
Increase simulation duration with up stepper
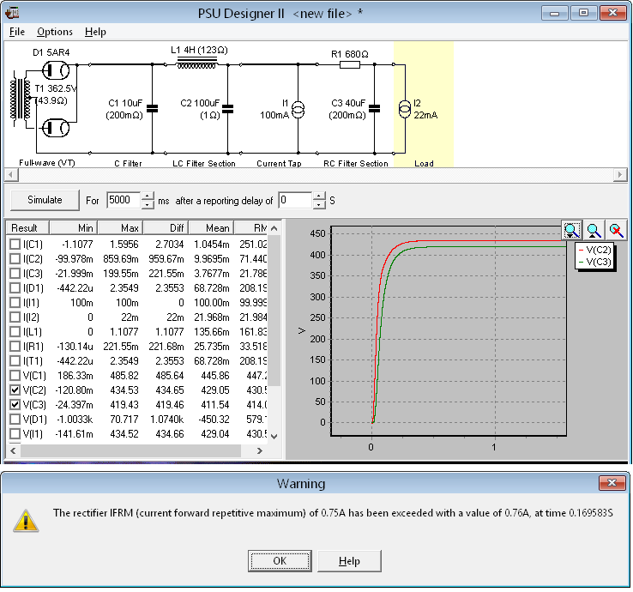click(x=148, y=196)
